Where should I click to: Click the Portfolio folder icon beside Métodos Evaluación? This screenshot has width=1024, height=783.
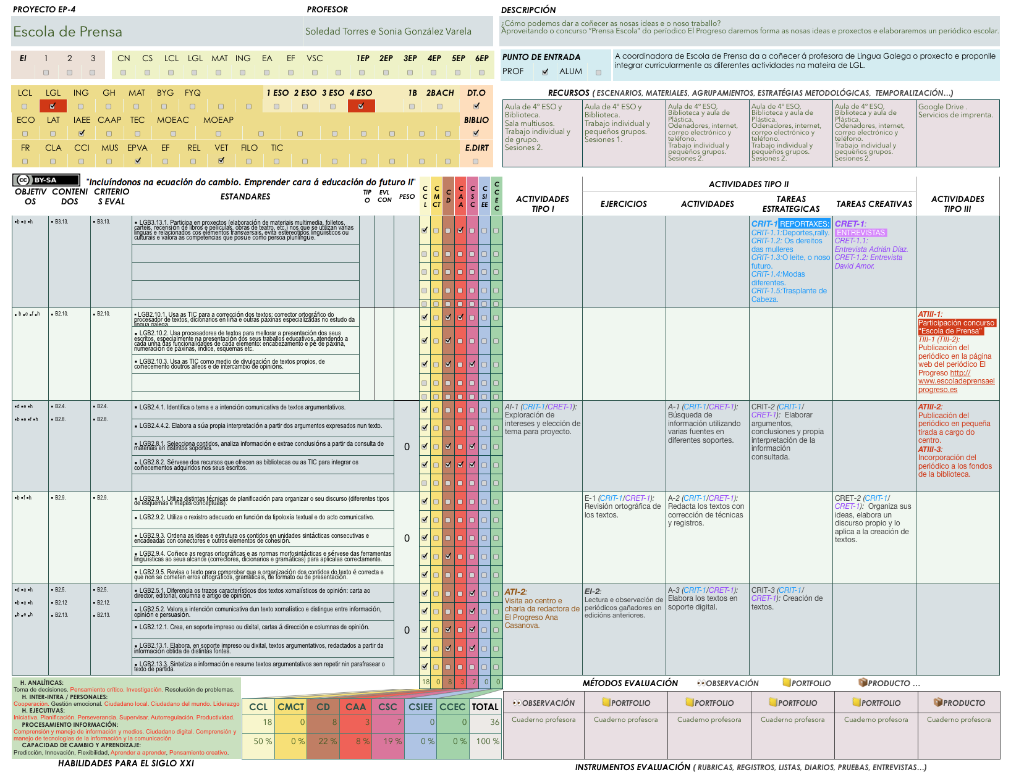point(786,682)
